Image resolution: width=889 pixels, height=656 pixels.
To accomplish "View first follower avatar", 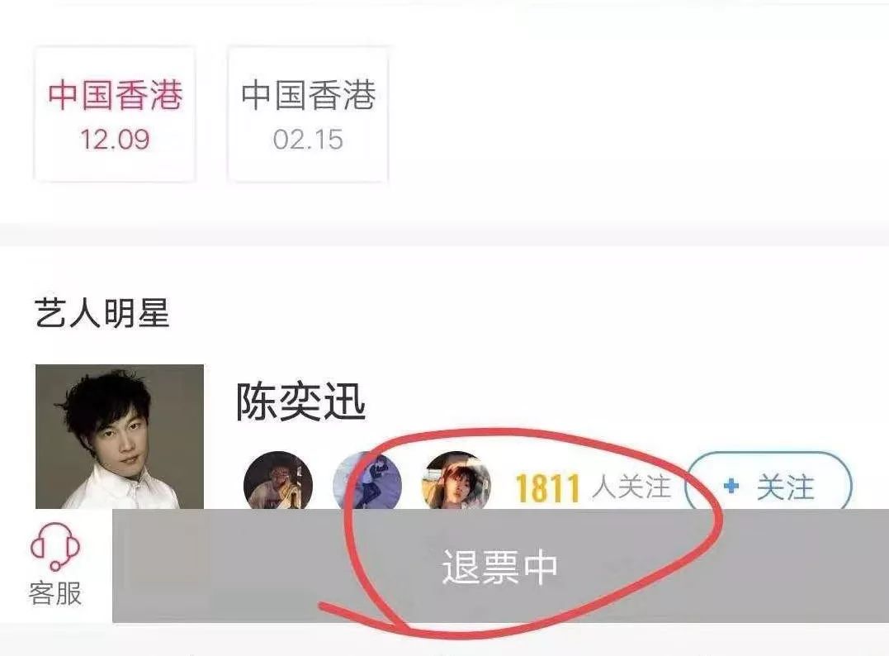I will (278, 480).
